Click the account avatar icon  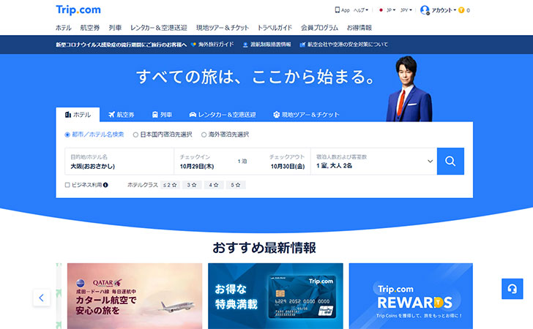[425, 10]
